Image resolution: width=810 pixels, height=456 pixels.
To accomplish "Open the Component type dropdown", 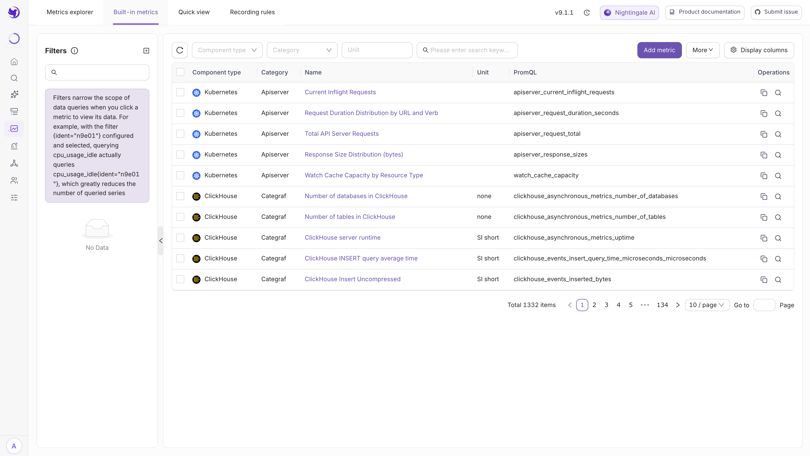I will (227, 50).
